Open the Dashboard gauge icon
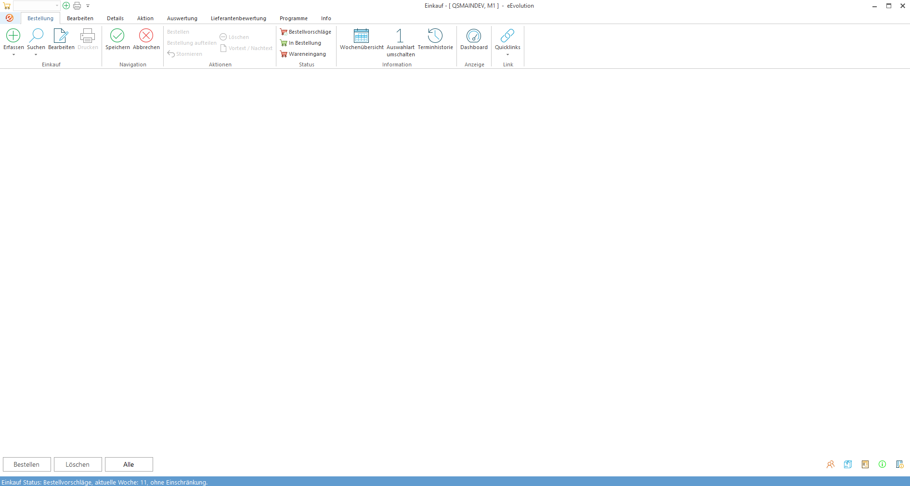The image size is (910, 486). pos(474,36)
